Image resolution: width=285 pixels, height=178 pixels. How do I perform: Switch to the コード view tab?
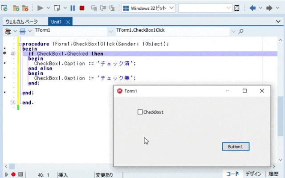[x=233, y=174]
